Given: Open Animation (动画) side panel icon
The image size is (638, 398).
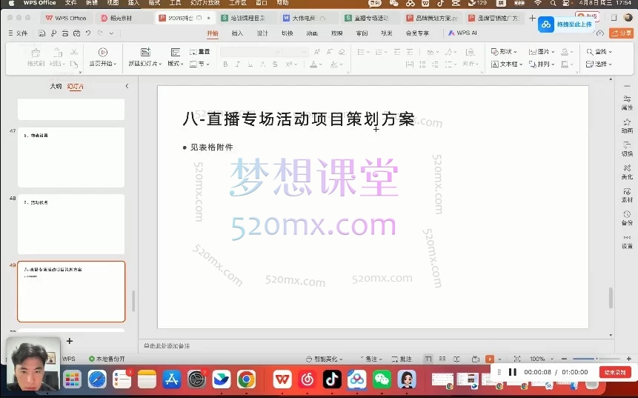Looking at the screenshot, I should click(x=627, y=126).
